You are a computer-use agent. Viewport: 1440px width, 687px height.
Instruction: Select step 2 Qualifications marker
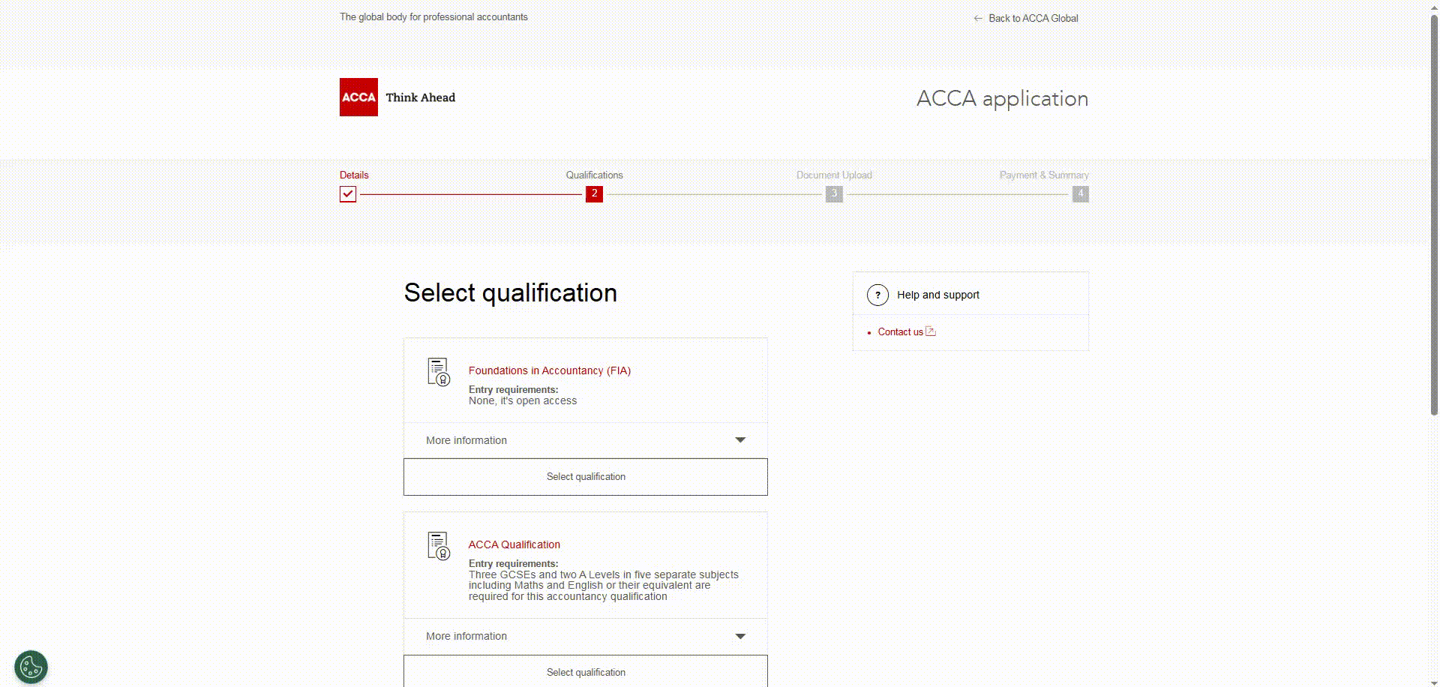tap(594, 194)
